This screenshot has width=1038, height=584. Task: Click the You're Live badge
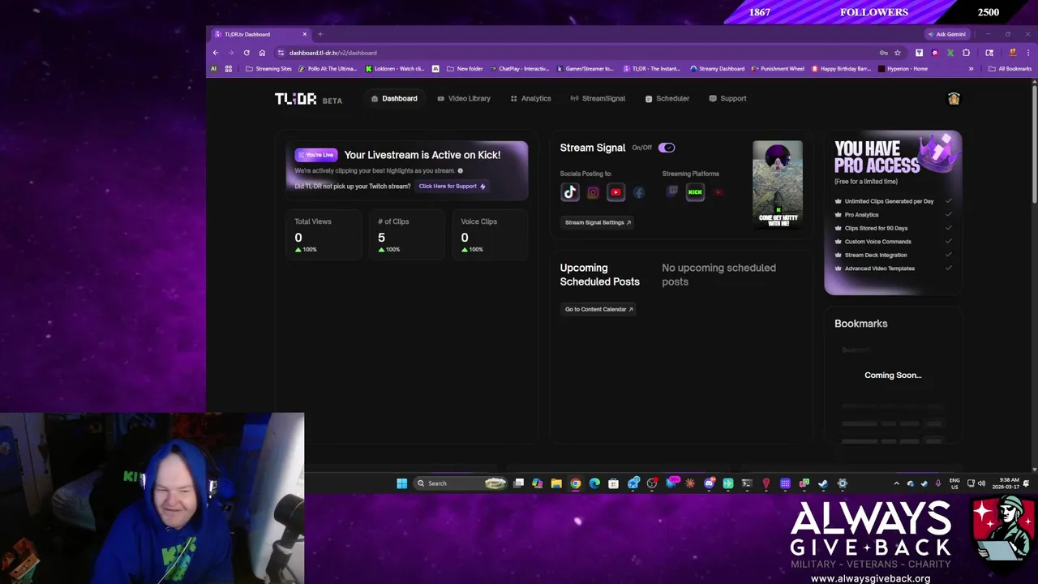(x=316, y=155)
